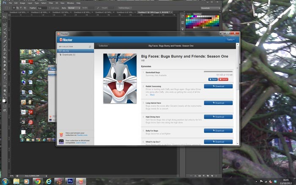296x185 pixels.
Task: Open Photoshop Window menu
Action: 71,3
